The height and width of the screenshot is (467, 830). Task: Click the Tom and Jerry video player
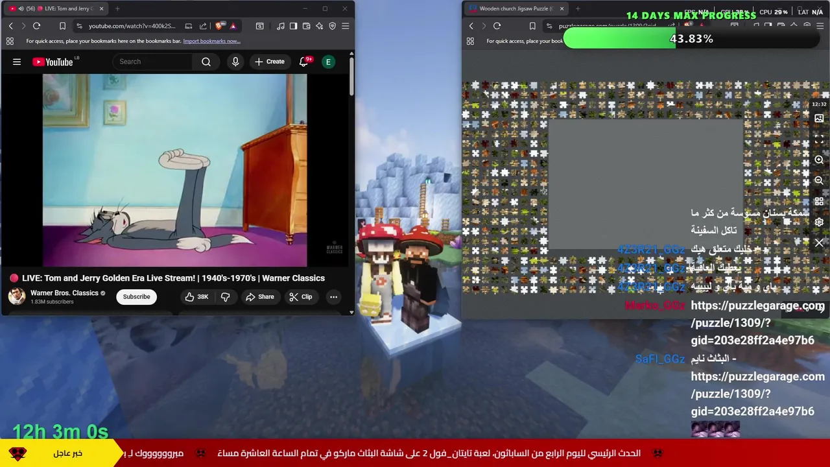[175, 170]
